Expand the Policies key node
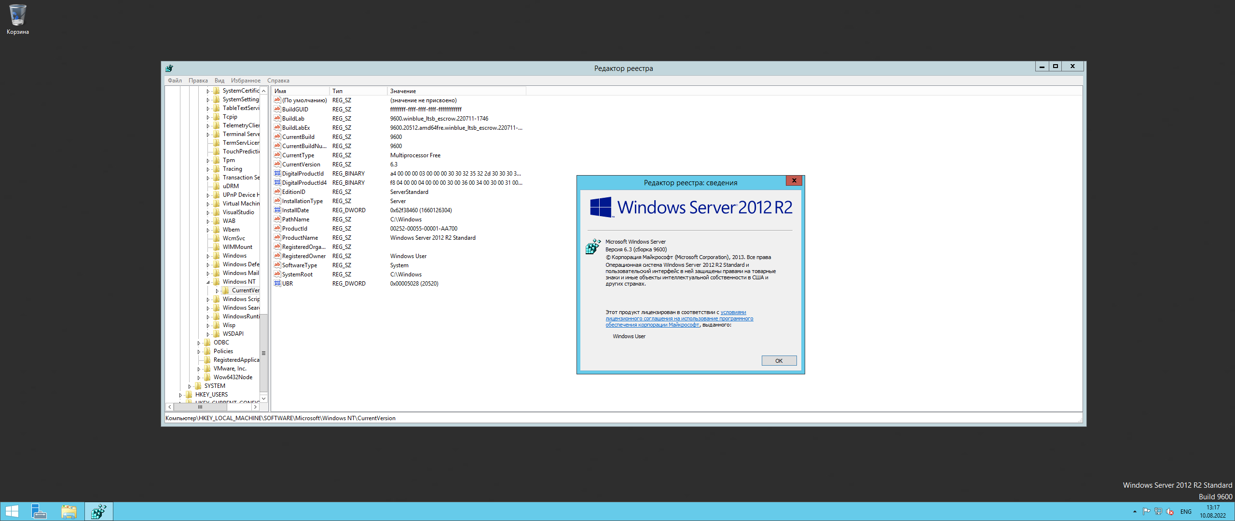This screenshot has width=1235, height=521. tap(199, 352)
